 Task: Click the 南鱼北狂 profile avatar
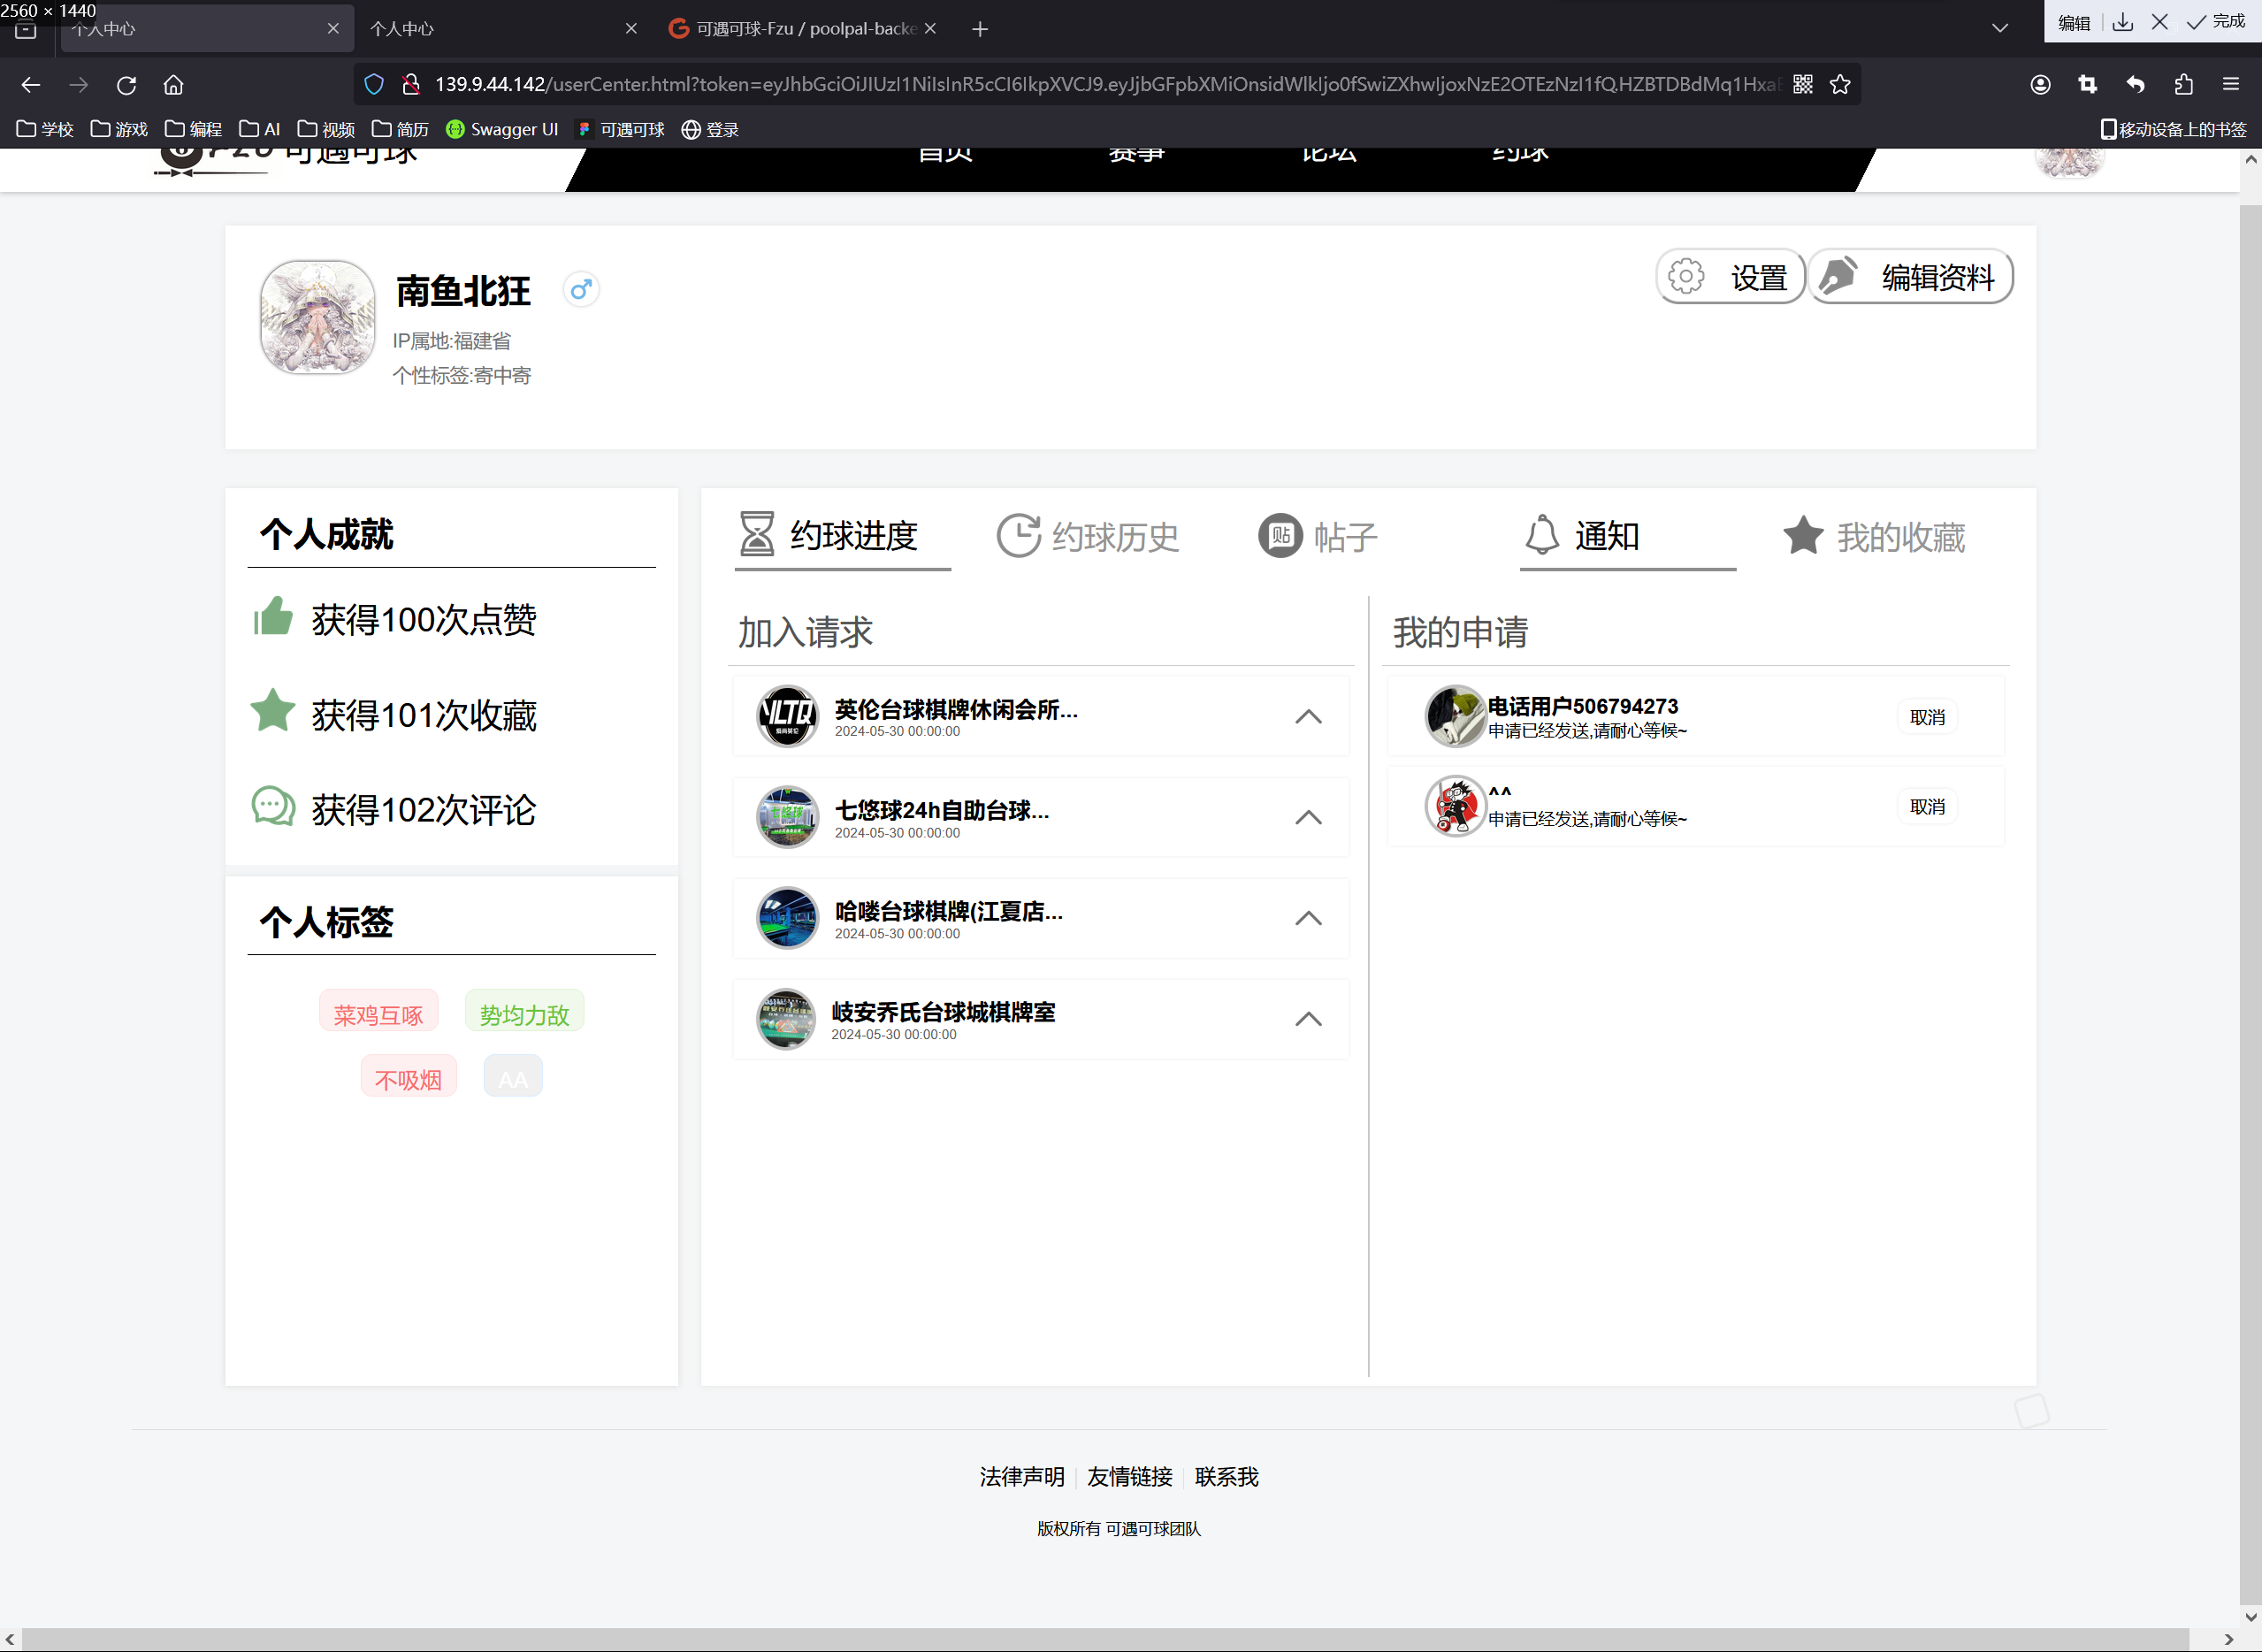[317, 318]
